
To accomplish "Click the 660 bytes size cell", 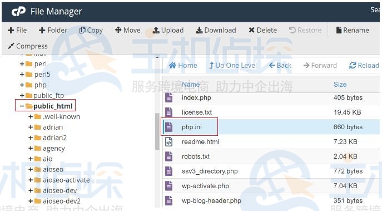I will click(348, 127).
